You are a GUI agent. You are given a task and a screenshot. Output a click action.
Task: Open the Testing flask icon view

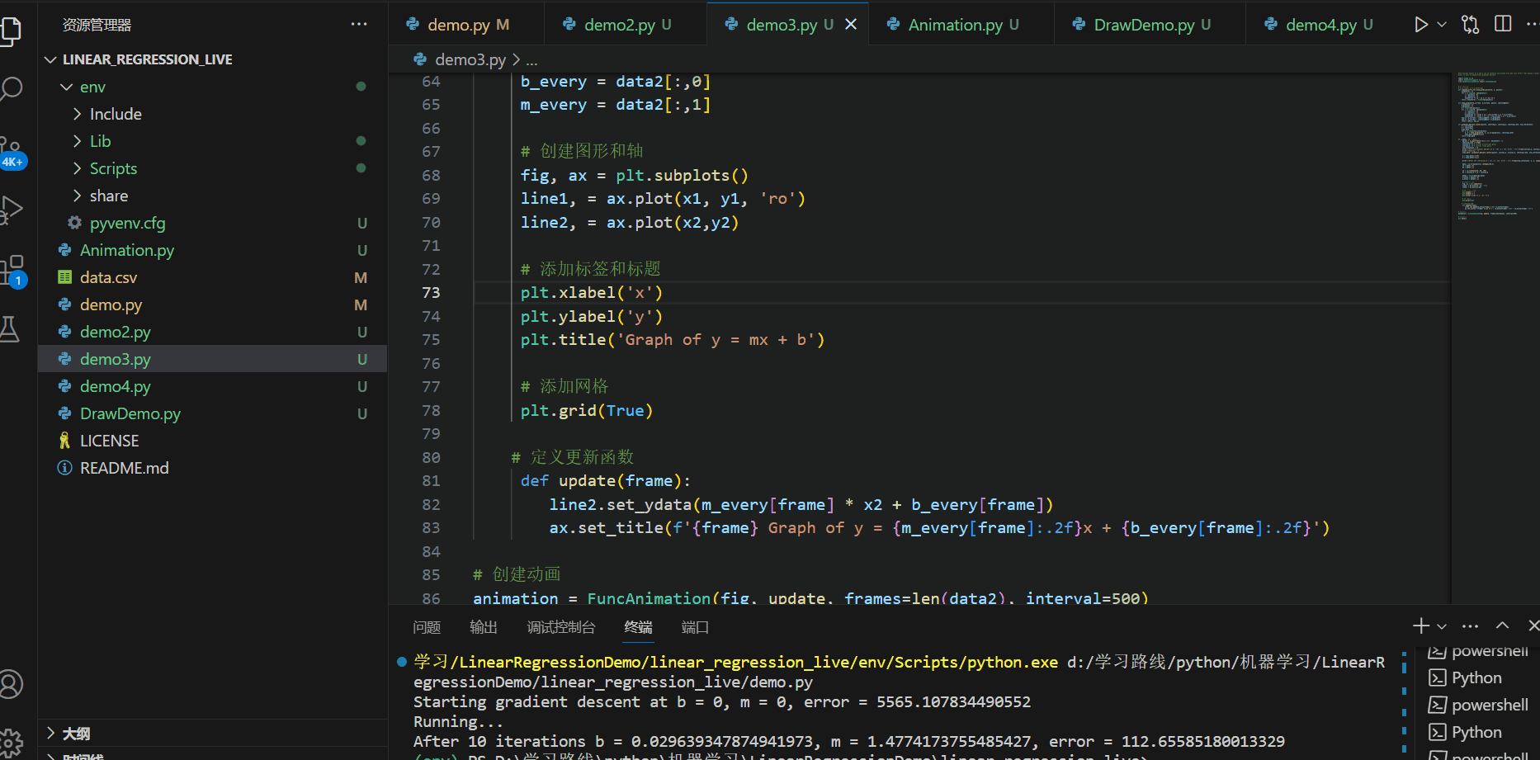click(10, 329)
